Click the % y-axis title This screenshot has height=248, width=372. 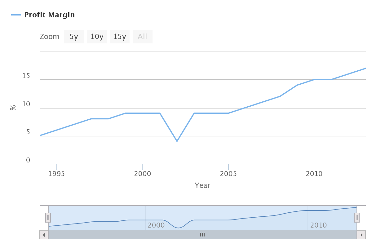tap(13, 108)
